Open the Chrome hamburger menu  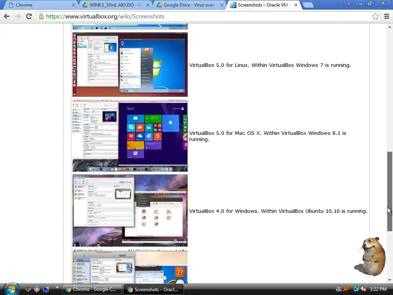[386, 16]
